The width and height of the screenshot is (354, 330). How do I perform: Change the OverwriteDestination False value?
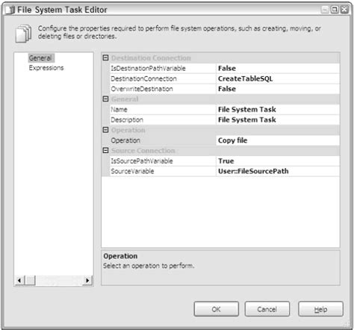[278, 89]
